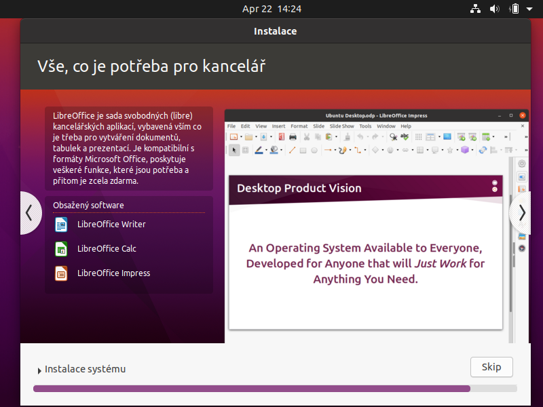Image resolution: width=543 pixels, height=407 pixels.
Task: Click the installation progress bar
Action: (x=275, y=388)
